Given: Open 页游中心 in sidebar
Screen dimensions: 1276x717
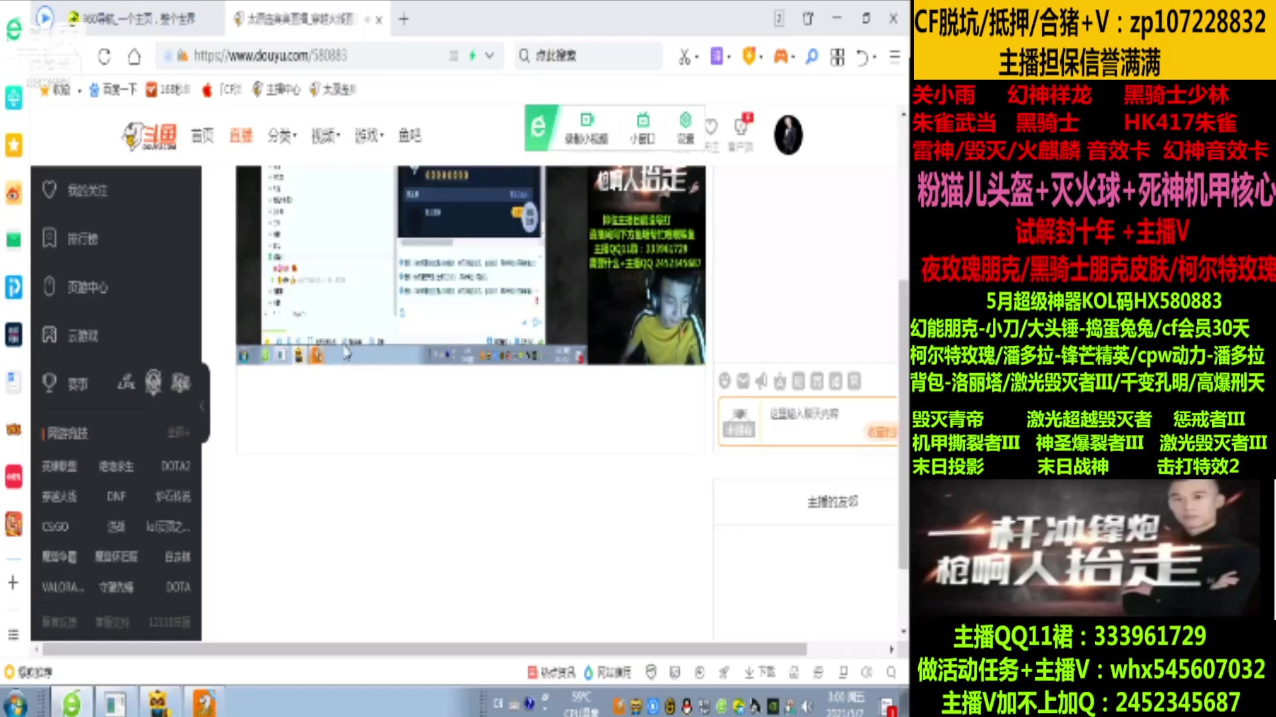Looking at the screenshot, I should [x=86, y=287].
